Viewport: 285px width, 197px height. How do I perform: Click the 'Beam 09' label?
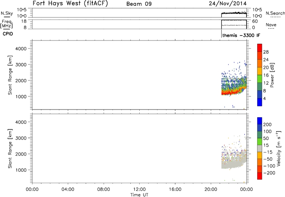point(139,4)
